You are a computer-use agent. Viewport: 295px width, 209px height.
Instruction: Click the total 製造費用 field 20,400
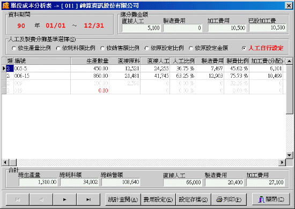pyautogui.click(x=224, y=183)
